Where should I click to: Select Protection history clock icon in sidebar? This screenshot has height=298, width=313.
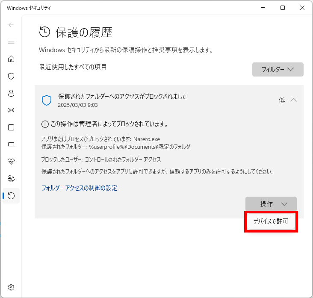(x=11, y=196)
